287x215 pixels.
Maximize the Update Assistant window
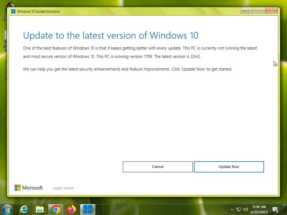[259, 11]
